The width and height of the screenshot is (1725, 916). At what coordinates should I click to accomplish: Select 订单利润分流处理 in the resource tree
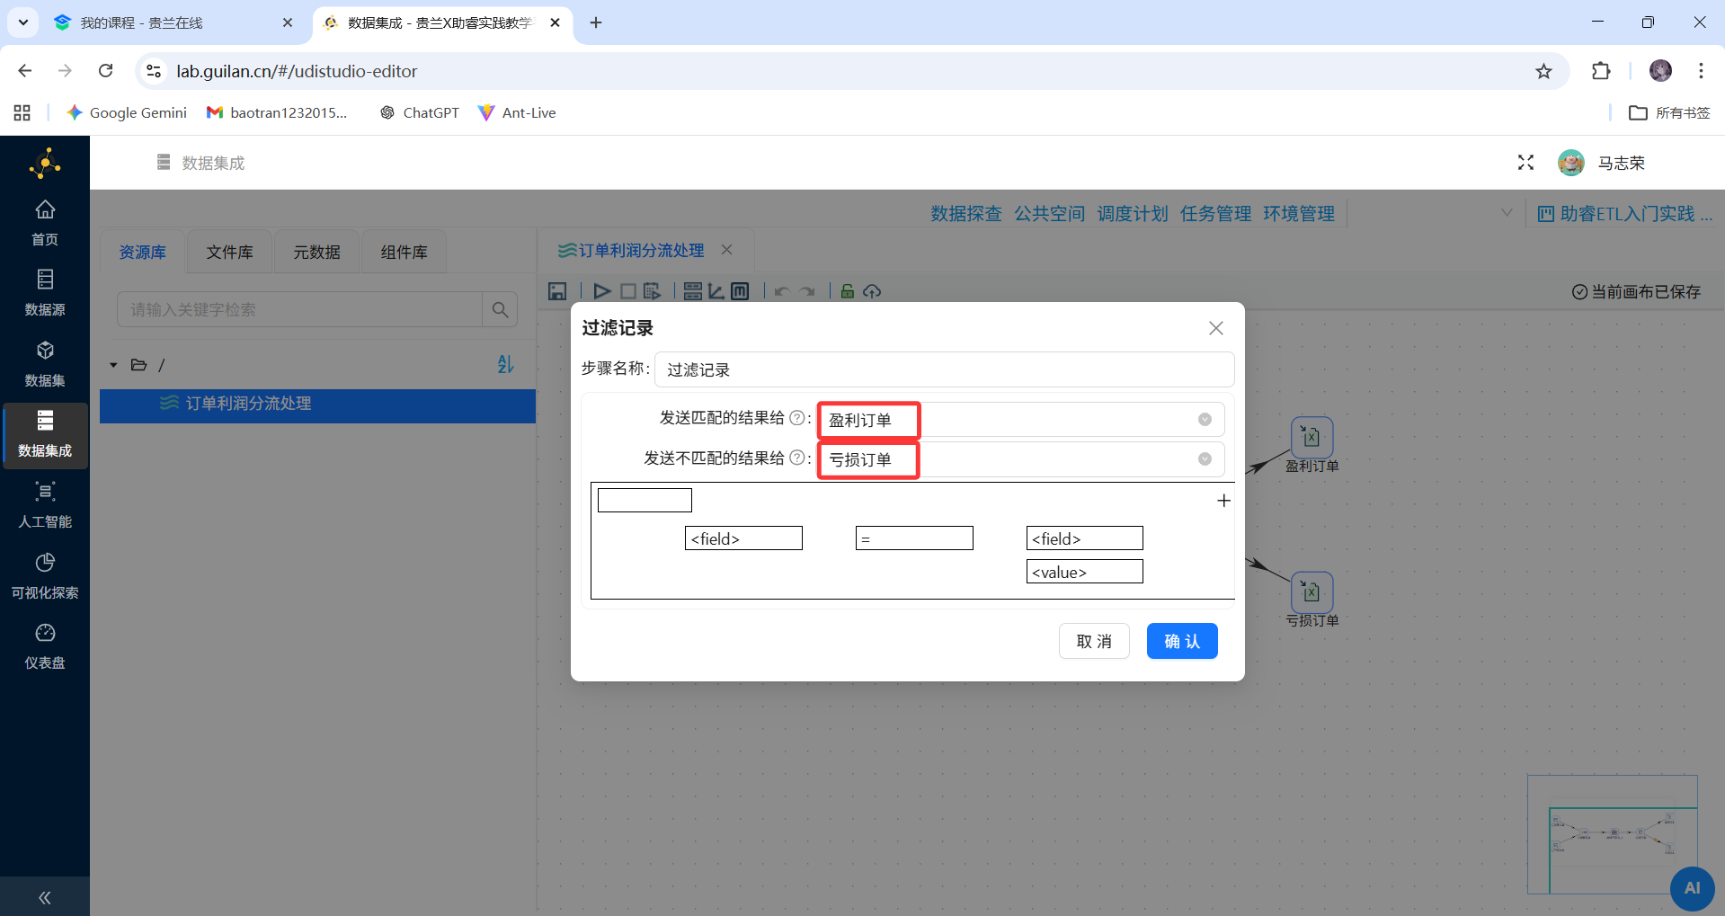pyautogui.click(x=317, y=405)
